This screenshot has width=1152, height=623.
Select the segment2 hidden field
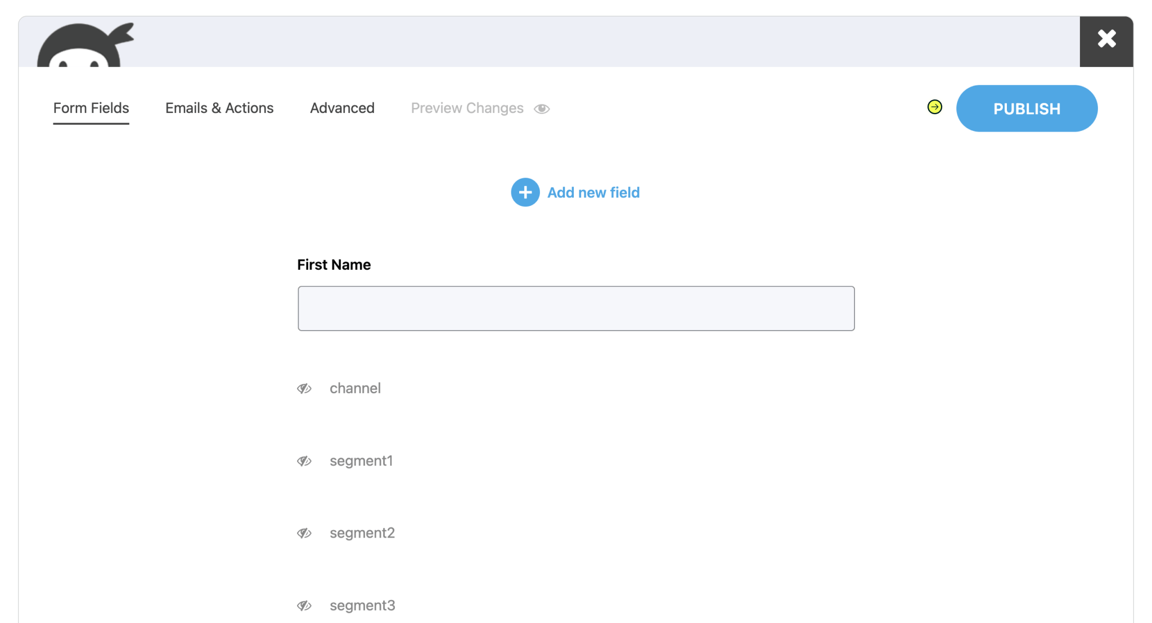tap(362, 533)
